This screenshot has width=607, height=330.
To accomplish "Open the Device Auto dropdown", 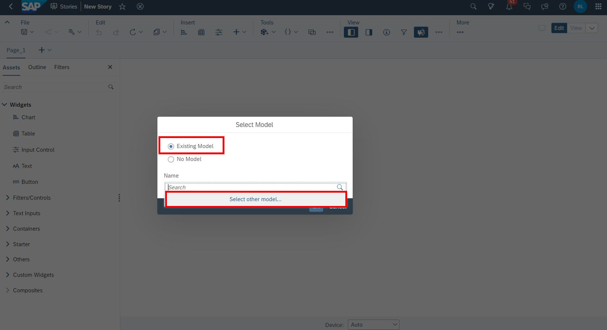I will coord(373,325).
